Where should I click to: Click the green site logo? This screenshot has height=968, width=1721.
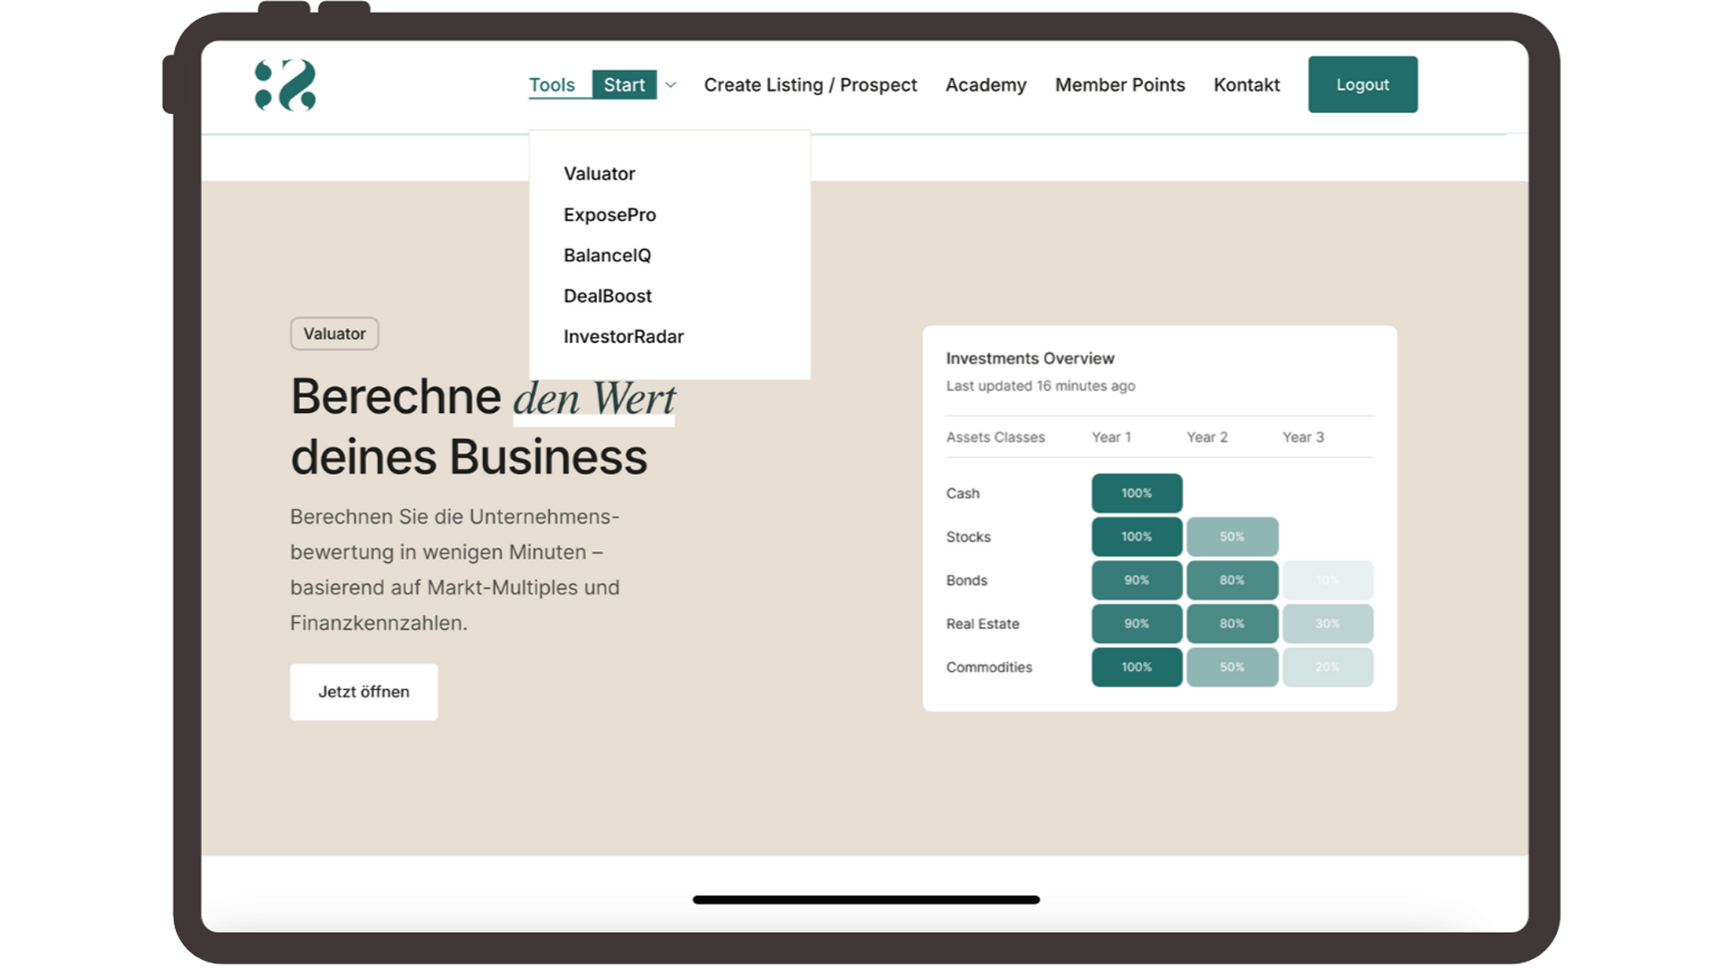(x=285, y=85)
